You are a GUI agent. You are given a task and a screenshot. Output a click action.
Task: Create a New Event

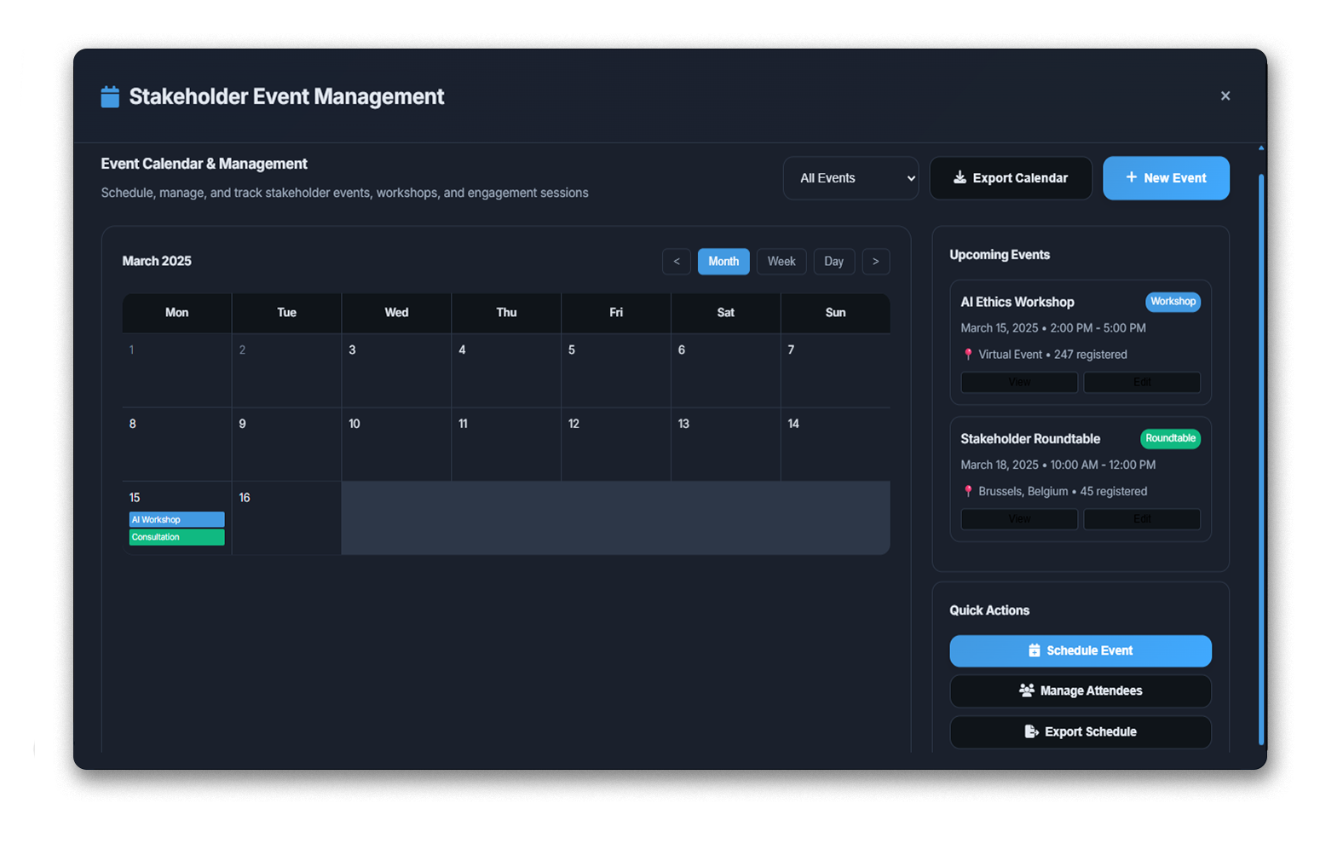tap(1166, 178)
